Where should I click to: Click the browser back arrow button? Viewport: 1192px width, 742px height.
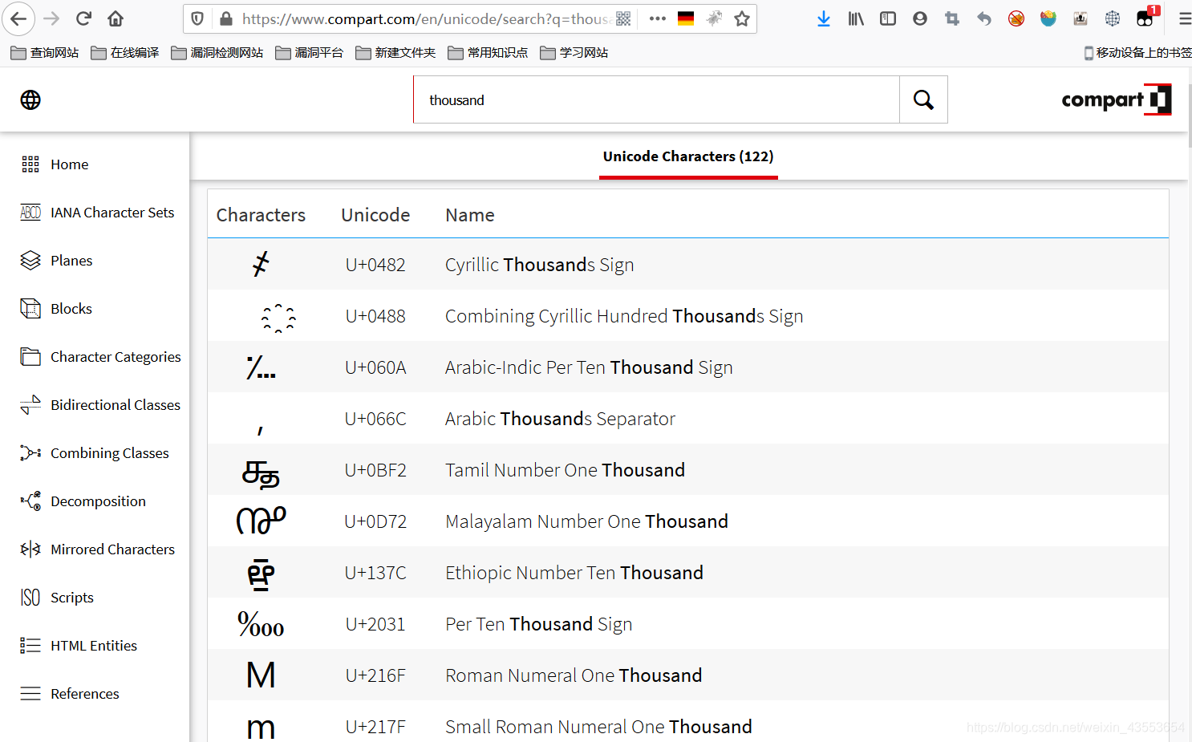point(18,18)
